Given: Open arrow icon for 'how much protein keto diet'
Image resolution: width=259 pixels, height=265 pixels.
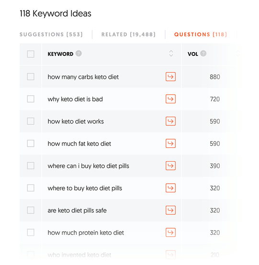Looking at the screenshot, I should coord(170,232).
